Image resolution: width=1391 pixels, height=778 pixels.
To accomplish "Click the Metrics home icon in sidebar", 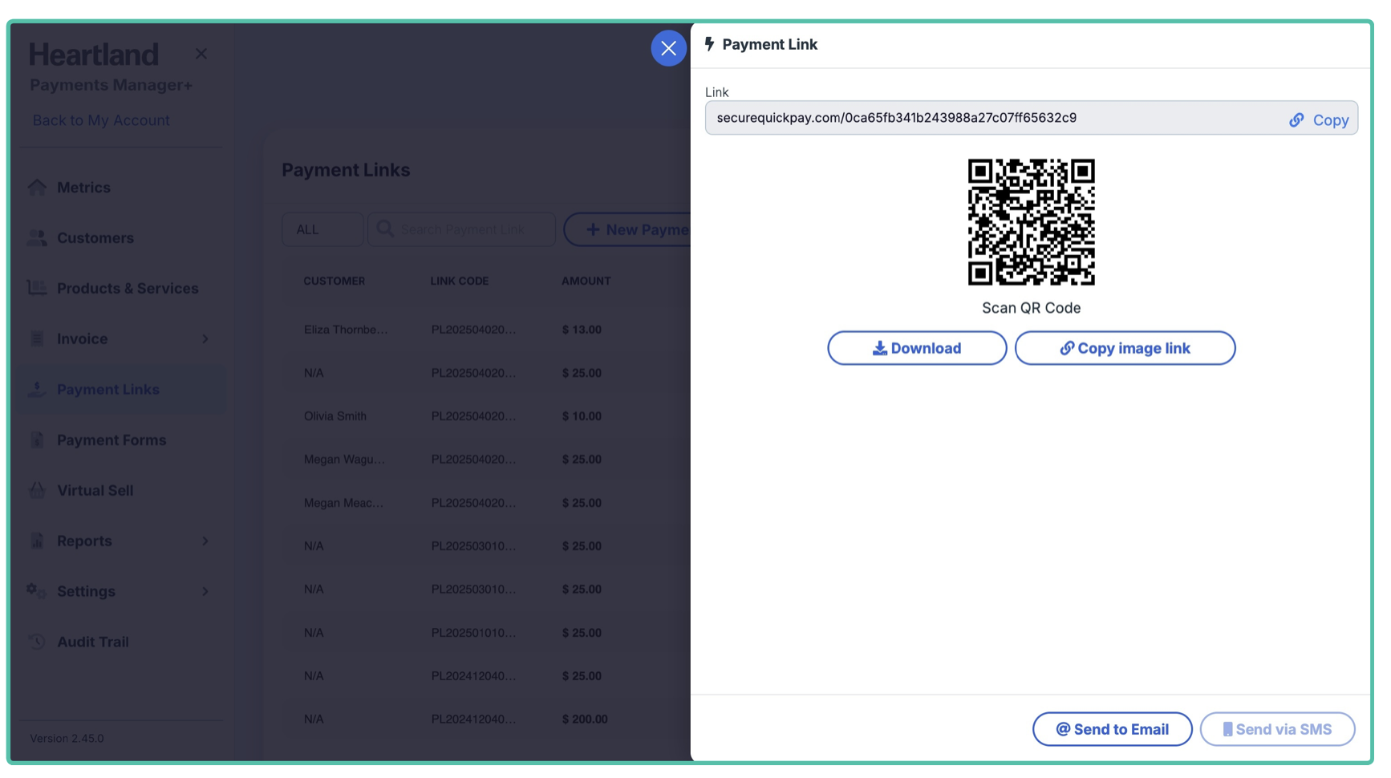I will (37, 188).
